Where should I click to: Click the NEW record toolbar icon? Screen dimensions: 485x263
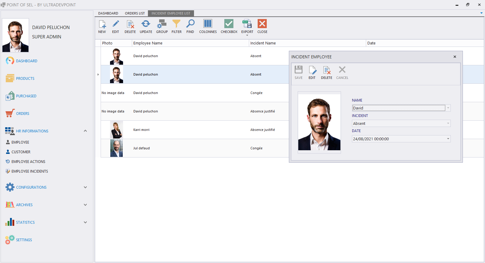(x=102, y=24)
